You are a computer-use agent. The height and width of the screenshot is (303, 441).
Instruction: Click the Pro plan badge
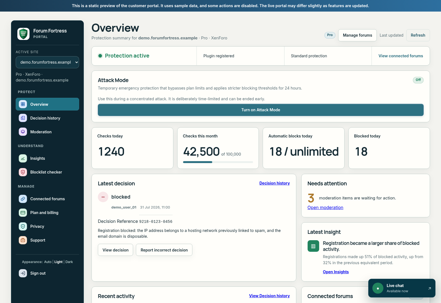coord(330,35)
